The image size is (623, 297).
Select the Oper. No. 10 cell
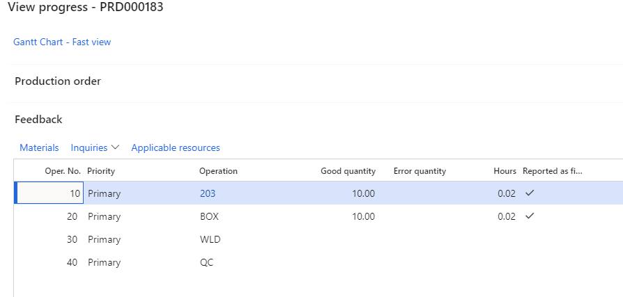click(x=50, y=193)
